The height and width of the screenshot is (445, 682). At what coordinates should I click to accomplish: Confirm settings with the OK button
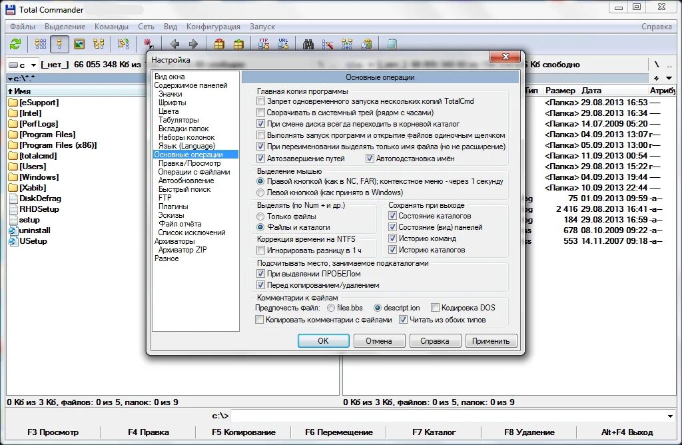pyautogui.click(x=323, y=340)
